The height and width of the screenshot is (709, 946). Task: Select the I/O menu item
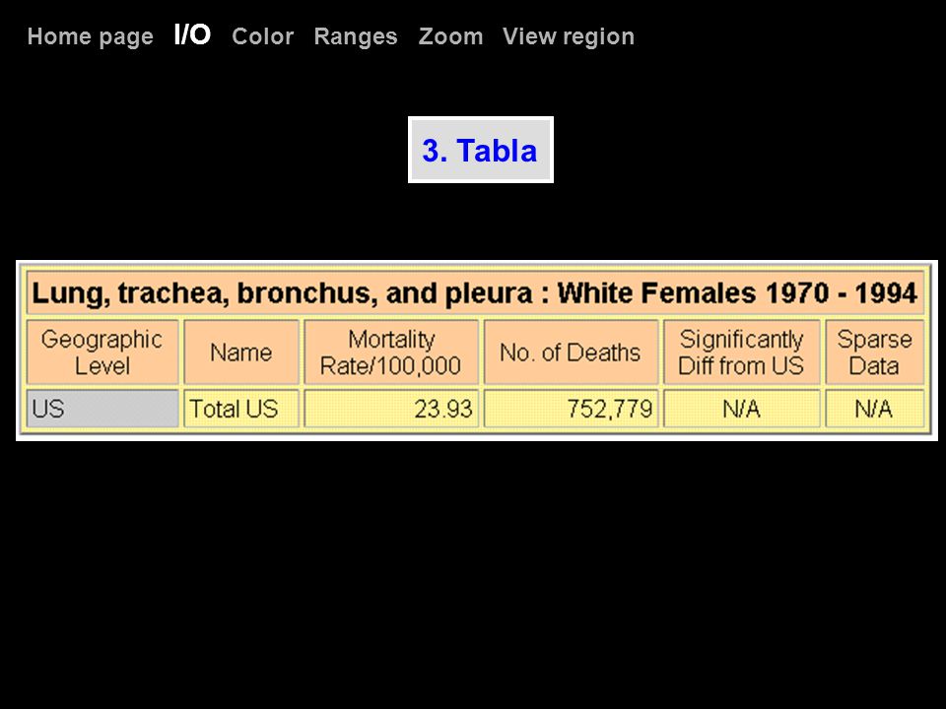[192, 35]
